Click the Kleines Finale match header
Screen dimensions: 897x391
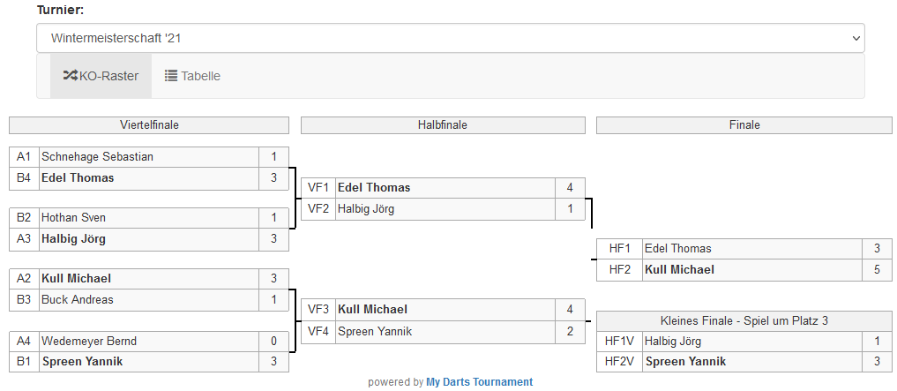(x=744, y=320)
